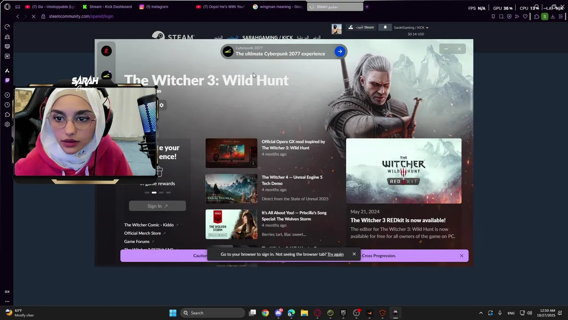
Task: Click the grayed Sign In button
Action: click(158, 206)
